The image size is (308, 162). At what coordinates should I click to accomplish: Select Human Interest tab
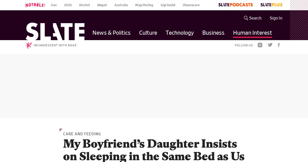coord(252,33)
